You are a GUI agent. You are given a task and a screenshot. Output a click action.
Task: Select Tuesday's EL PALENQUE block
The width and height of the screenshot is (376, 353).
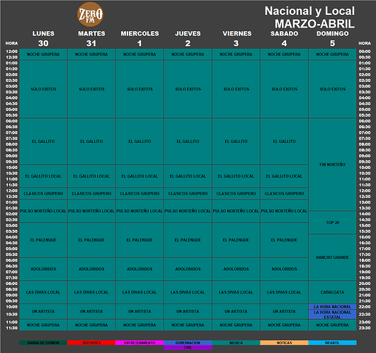point(91,240)
